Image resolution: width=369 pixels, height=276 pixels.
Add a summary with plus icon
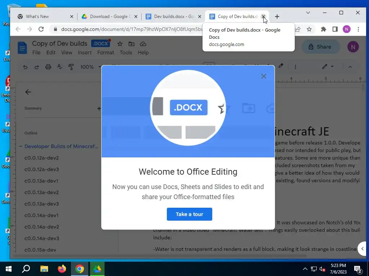point(99,109)
